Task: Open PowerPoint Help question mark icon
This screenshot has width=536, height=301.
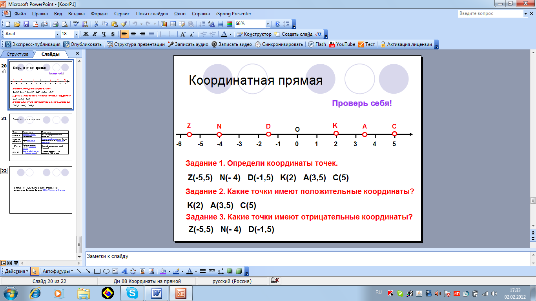Action: coord(277,24)
